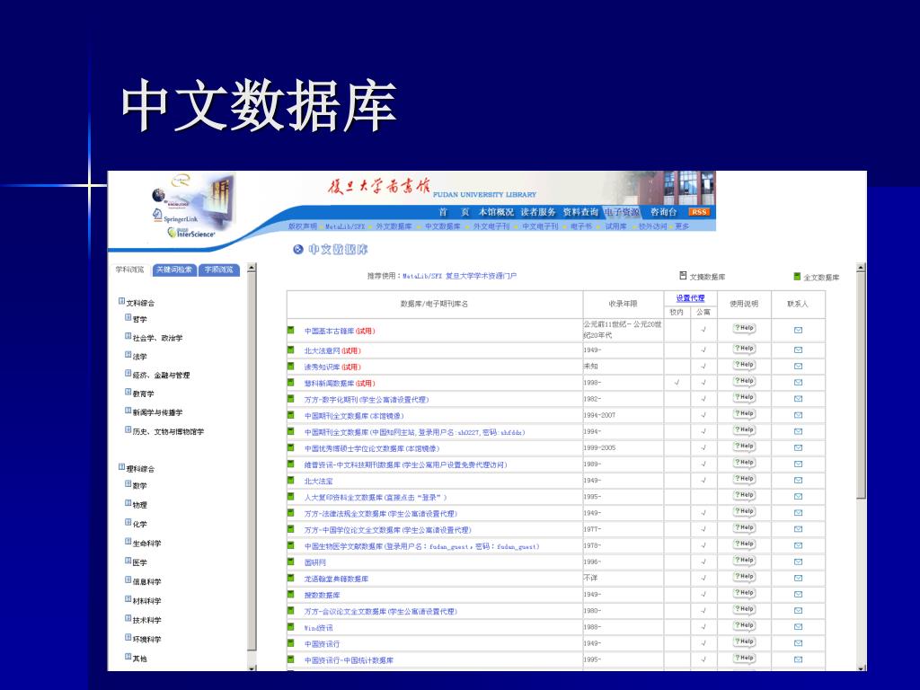
Task: Switch to the 关键词检索 tab
Action: pyautogui.click(x=174, y=270)
